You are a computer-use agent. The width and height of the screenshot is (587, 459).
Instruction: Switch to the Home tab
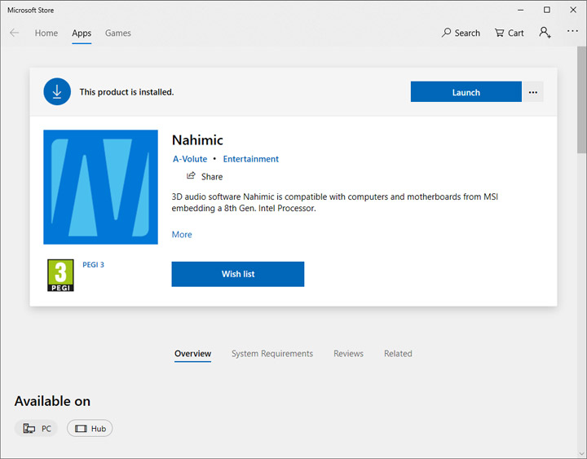coord(46,33)
